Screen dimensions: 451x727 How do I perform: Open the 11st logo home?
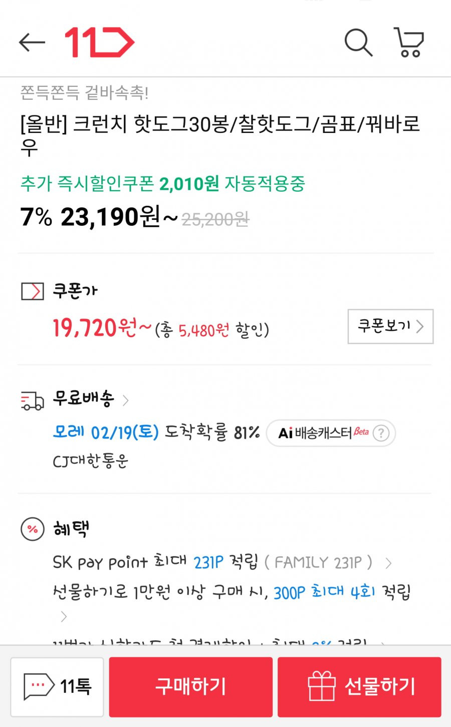100,42
